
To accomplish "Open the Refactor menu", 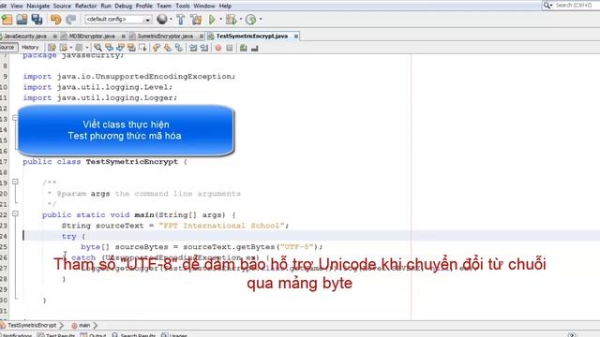I will coord(86,6).
